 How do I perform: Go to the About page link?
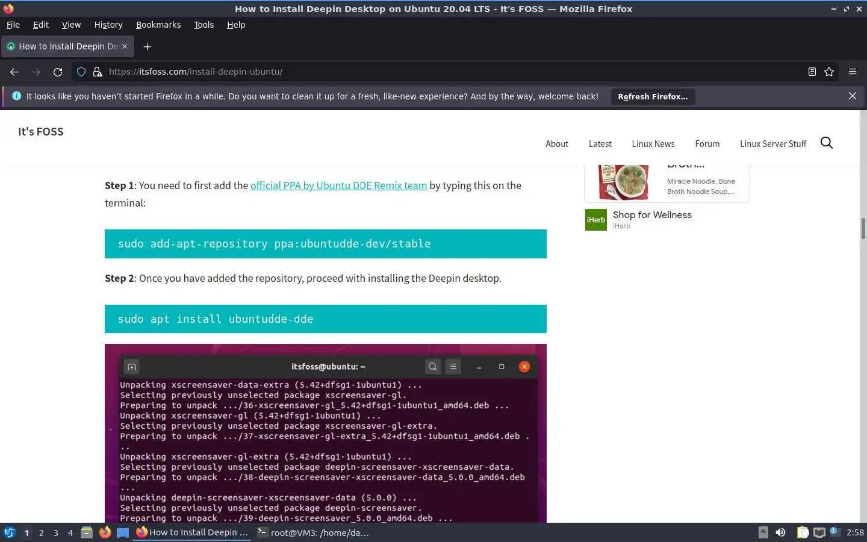click(x=557, y=144)
